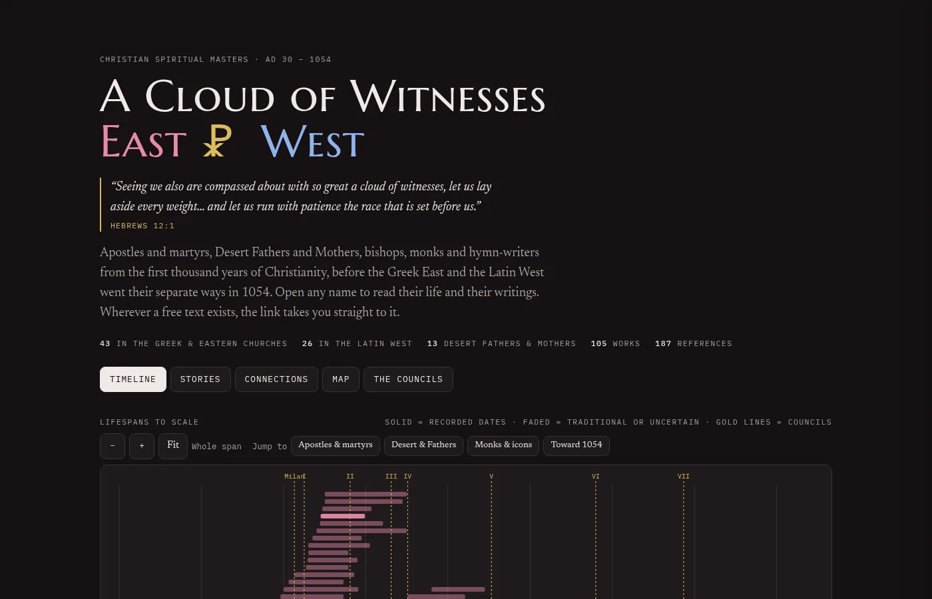Open the Stories tab
The height and width of the screenshot is (599, 932).
[200, 379]
